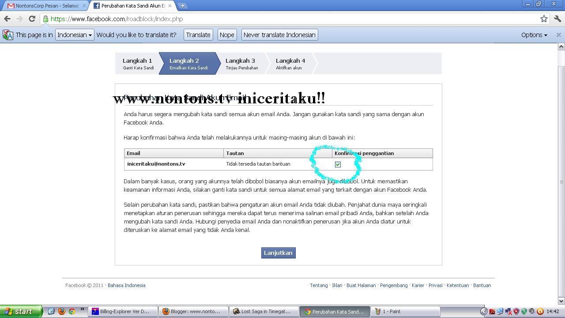Expand hidden system tray icons
565x318 pixels.
click(x=484, y=311)
